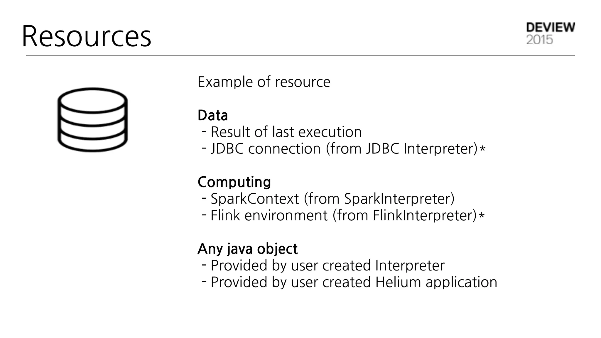Click the words JDBC connection
Image resolution: width=601 pixels, height=338 pixels.
[x=265, y=149]
